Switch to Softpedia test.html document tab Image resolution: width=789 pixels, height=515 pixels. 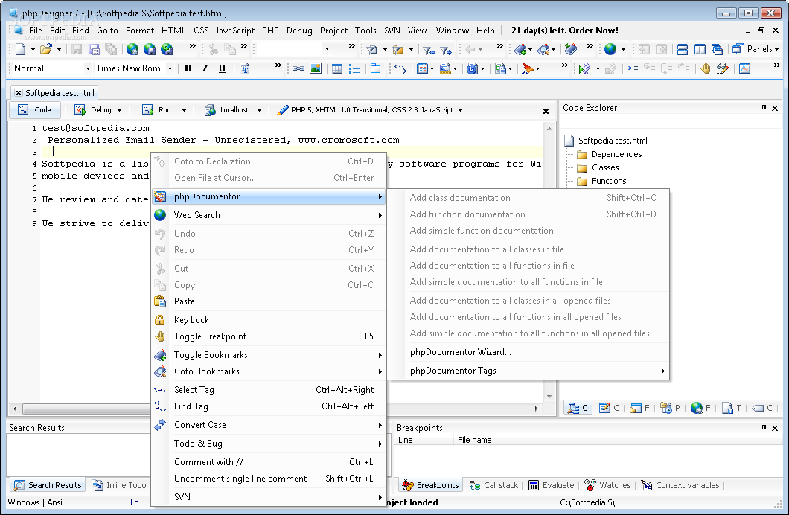pyautogui.click(x=54, y=93)
